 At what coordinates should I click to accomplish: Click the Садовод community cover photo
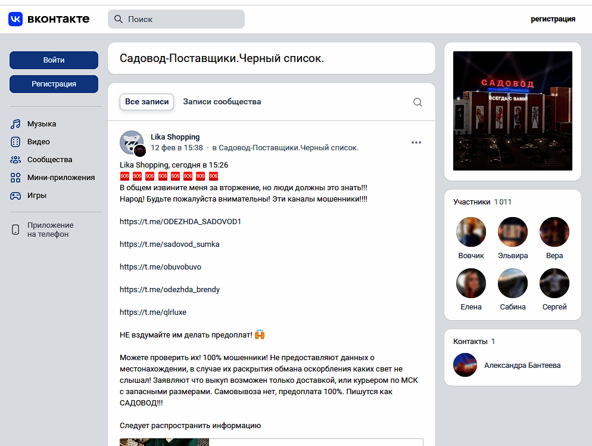(512, 111)
